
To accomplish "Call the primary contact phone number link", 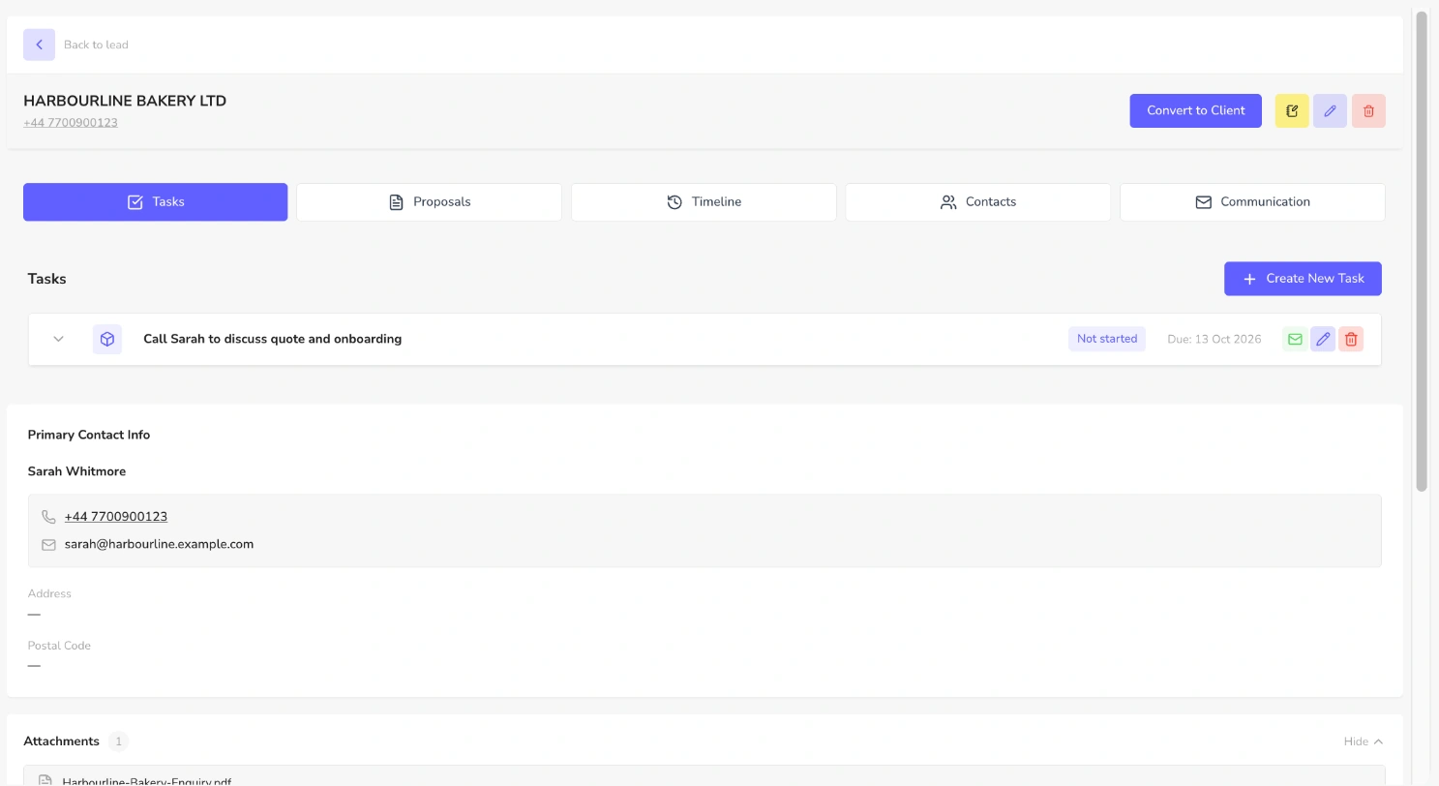I will (116, 517).
